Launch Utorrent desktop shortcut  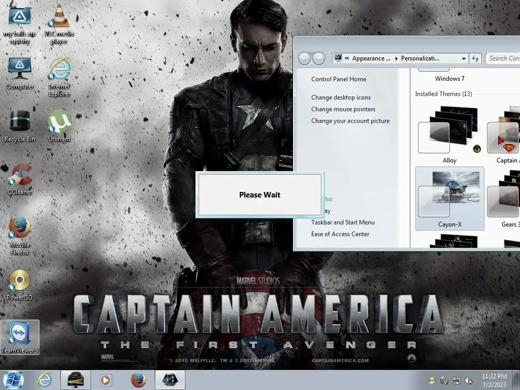click(x=59, y=126)
